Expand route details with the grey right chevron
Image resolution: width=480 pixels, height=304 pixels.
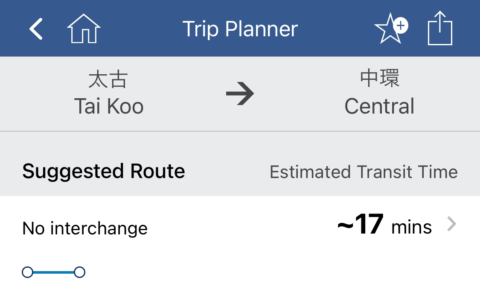pyautogui.click(x=451, y=224)
